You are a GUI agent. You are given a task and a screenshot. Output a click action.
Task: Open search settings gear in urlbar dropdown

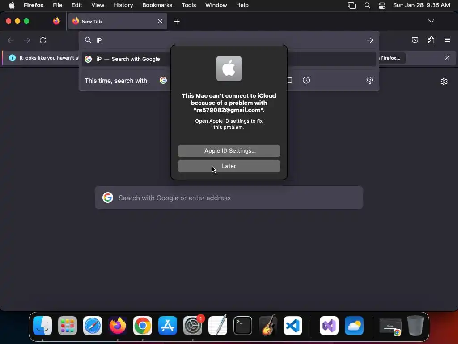(x=369, y=80)
